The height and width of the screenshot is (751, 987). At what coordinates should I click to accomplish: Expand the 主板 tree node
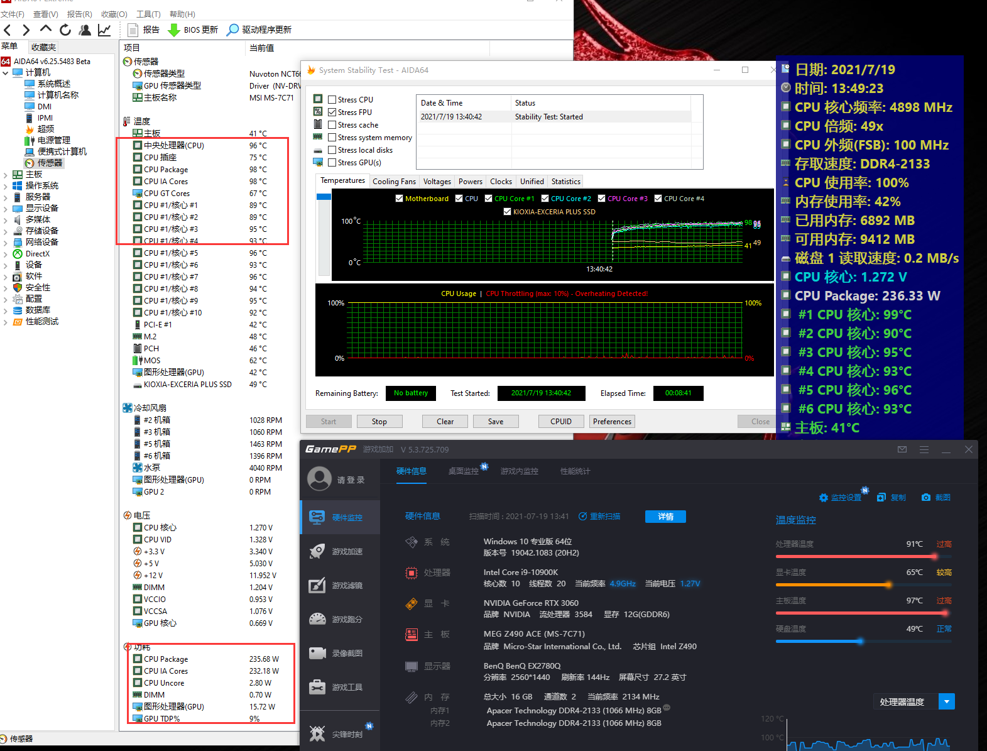click(x=6, y=175)
